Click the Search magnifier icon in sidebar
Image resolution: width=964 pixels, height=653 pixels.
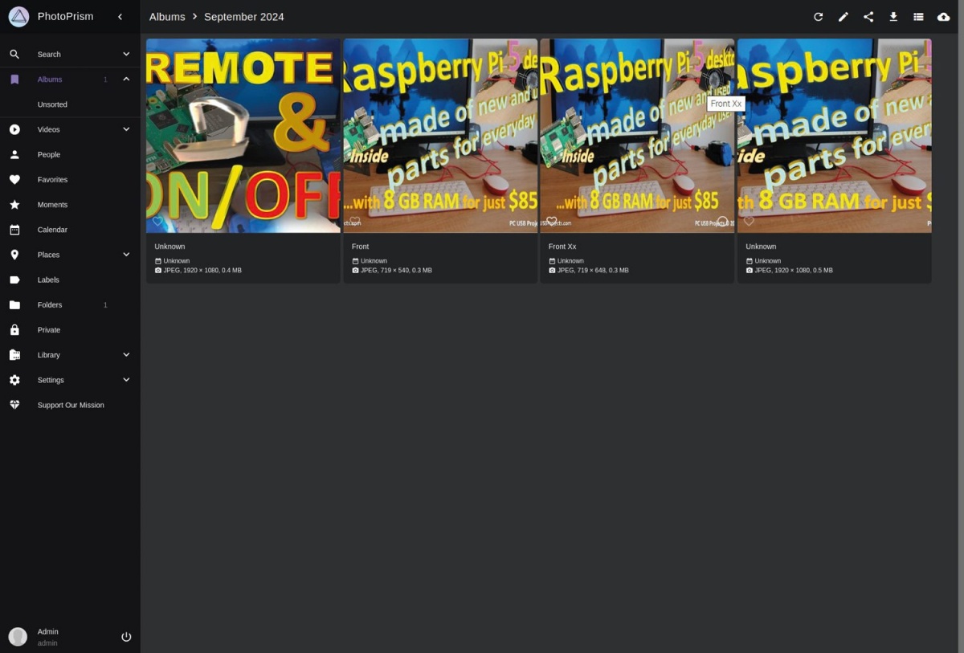click(14, 55)
